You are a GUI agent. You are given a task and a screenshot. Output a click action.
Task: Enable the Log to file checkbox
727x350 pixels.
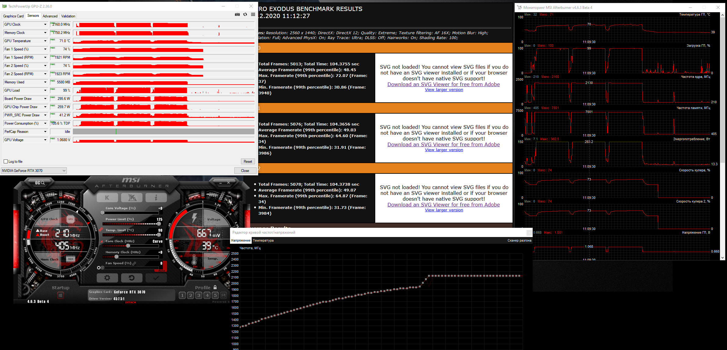(x=5, y=162)
